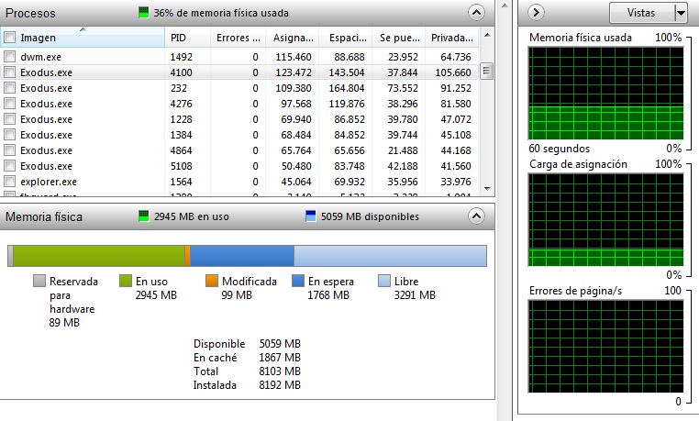Click the green memory-usage icon in Procesos header
The height and width of the screenshot is (421, 699).
[x=143, y=13]
